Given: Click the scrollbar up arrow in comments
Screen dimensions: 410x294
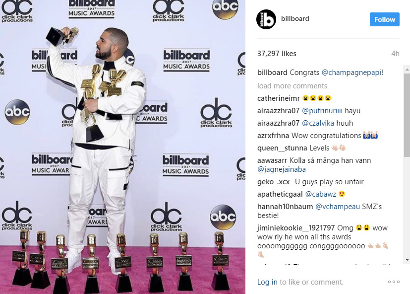Looking at the screenshot, I should point(407,70).
